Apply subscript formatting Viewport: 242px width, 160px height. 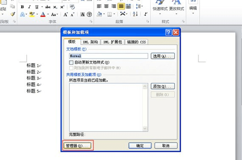tap(55, 7)
